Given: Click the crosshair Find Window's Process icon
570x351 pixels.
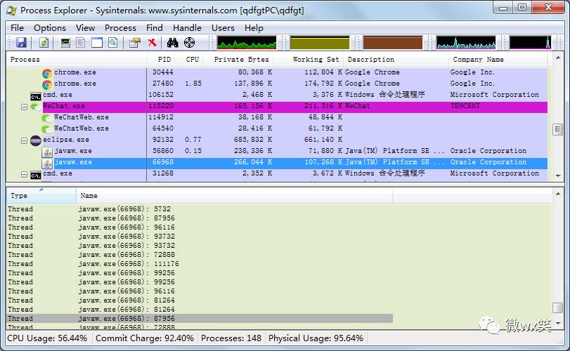Looking at the screenshot, I should [x=189, y=42].
